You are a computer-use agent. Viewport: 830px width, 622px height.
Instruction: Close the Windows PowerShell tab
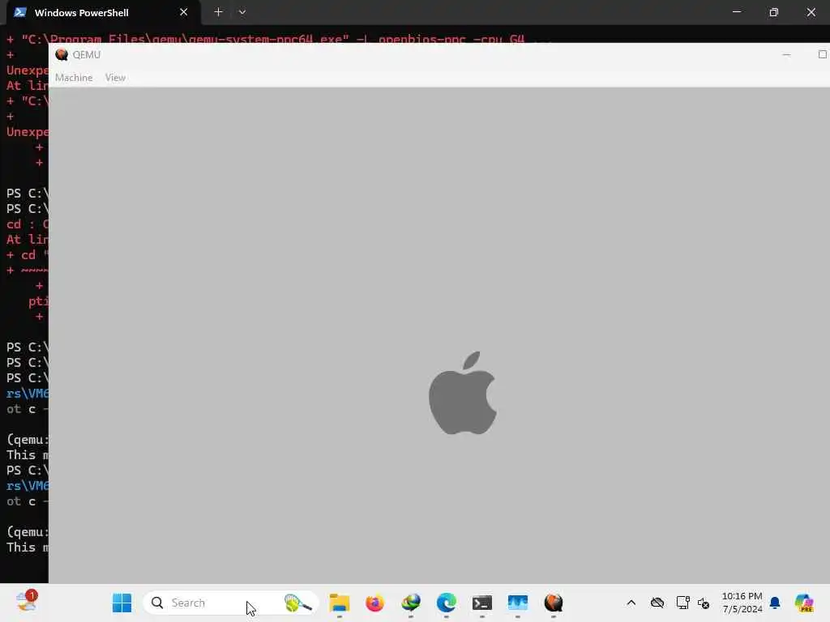(184, 12)
